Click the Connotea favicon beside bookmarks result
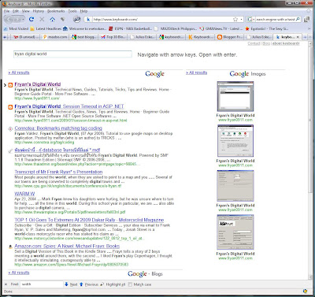315x297 pixels. point(10,128)
